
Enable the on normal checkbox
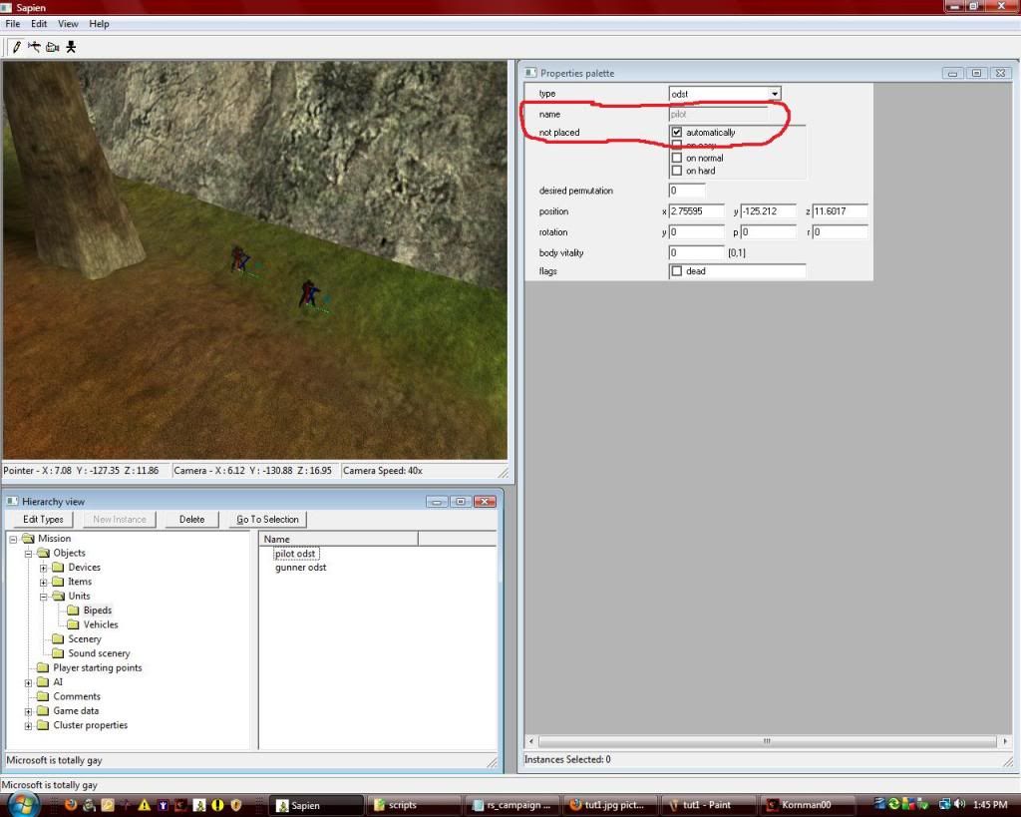[677, 158]
